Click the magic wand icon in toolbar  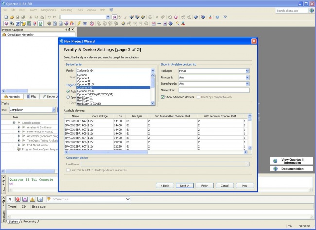[177, 24]
